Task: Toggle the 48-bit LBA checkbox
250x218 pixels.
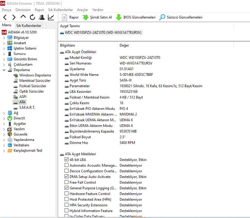Action: click(x=66, y=159)
